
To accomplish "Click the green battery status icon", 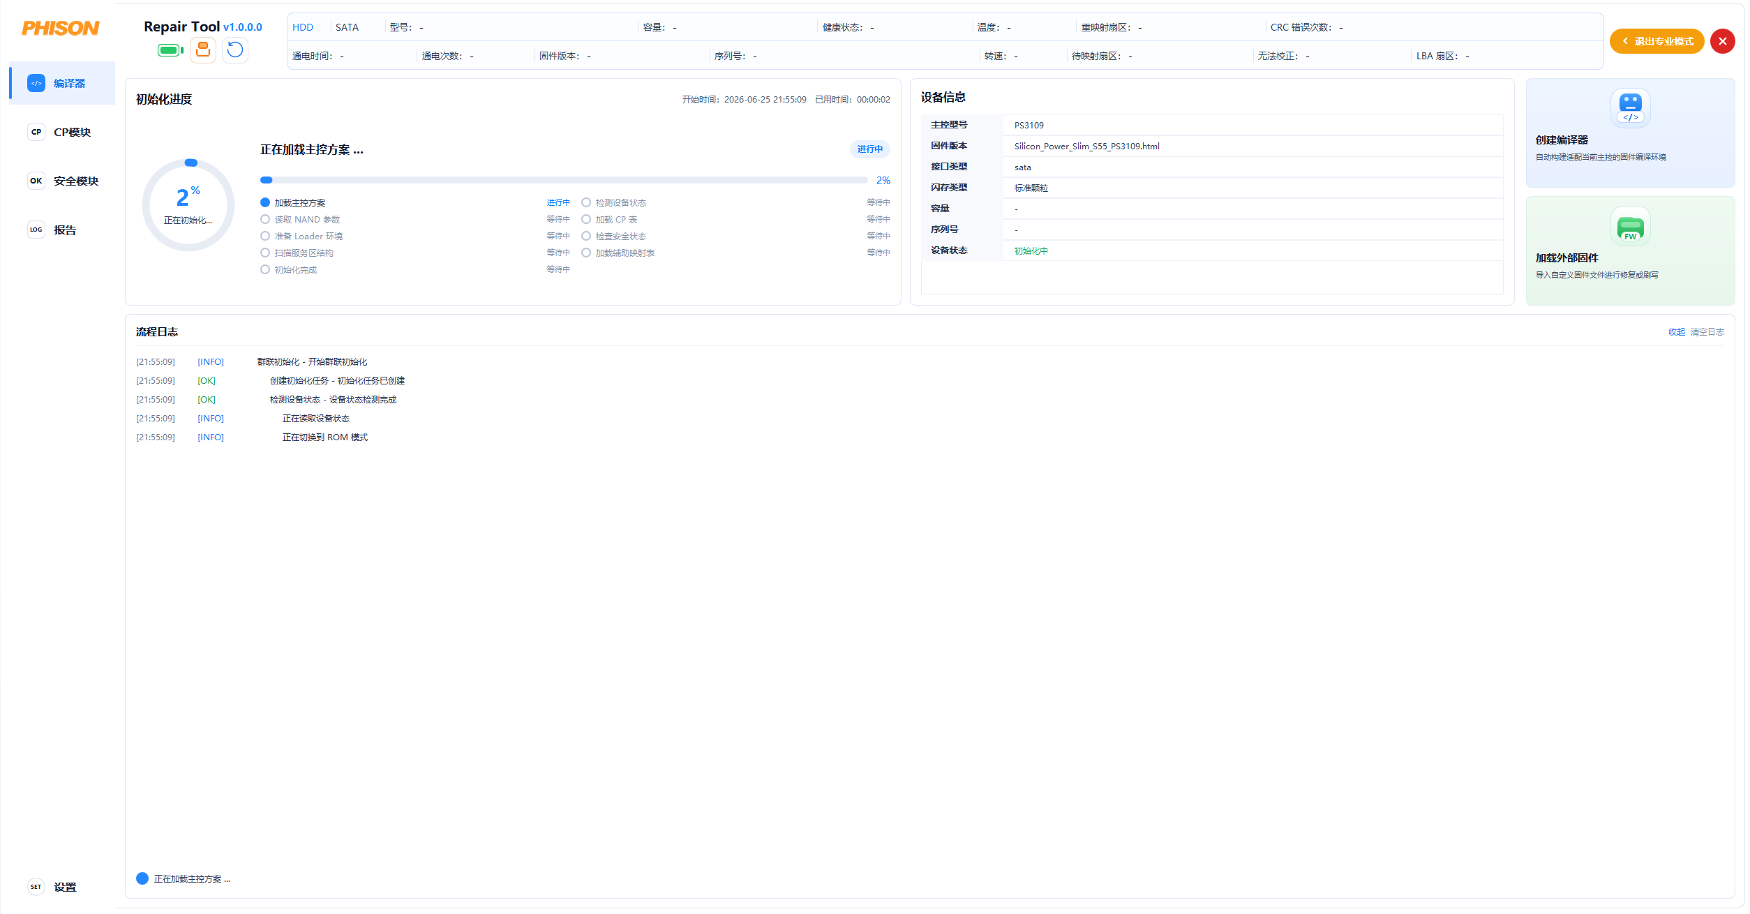I will (170, 50).
